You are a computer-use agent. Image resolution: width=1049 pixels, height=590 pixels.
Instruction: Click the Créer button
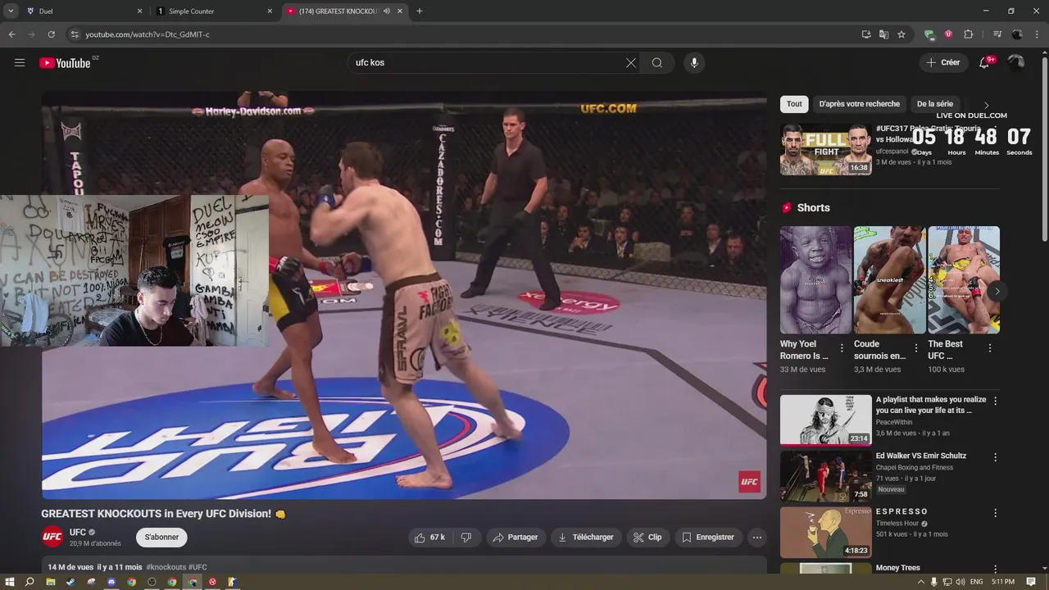pos(943,62)
